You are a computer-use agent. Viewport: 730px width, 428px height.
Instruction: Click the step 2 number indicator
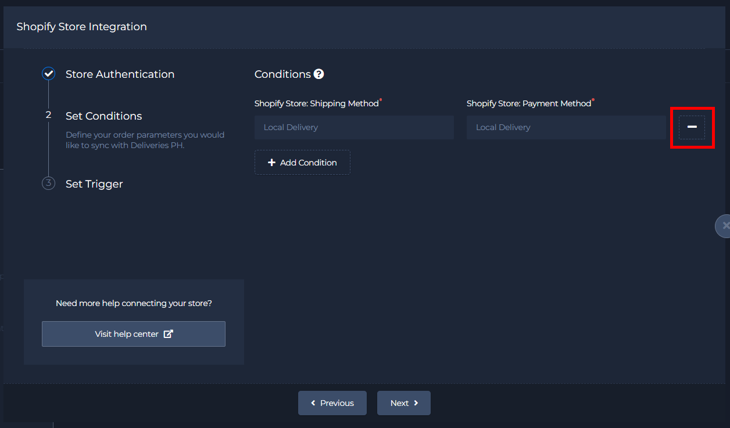point(48,115)
